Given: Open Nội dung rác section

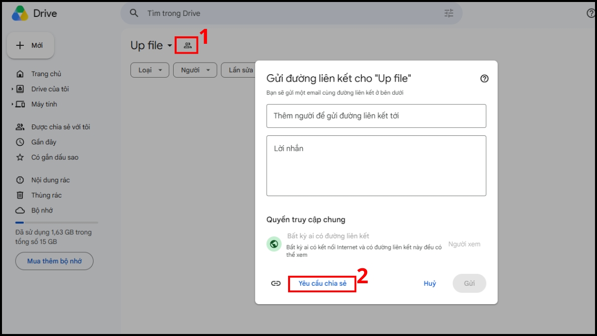Looking at the screenshot, I should coord(50,180).
